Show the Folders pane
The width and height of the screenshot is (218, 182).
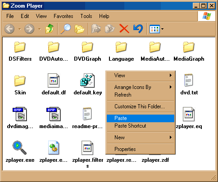click(79, 29)
